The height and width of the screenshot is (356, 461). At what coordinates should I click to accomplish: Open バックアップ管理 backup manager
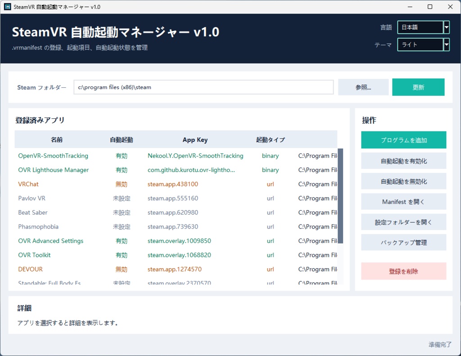pos(404,243)
